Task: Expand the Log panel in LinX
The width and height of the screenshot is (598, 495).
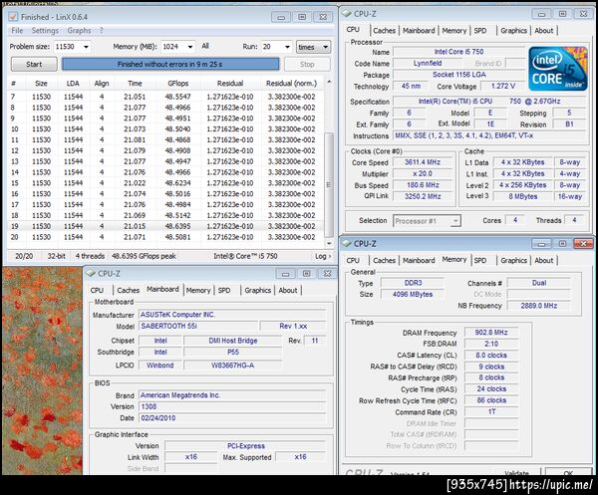Action: click(323, 256)
